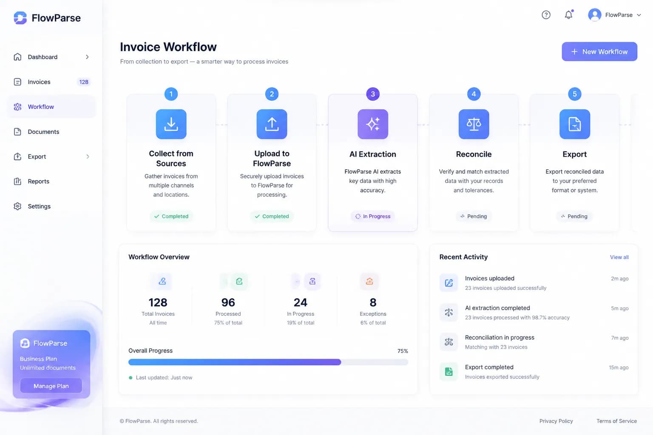Open Reports in sidebar

[x=52, y=181]
